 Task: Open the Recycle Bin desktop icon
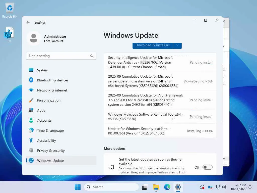click(x=10, y=11)
